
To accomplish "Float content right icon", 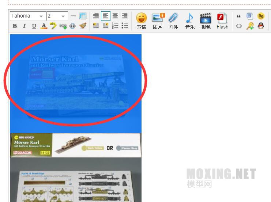I will [x=106, y=26].
